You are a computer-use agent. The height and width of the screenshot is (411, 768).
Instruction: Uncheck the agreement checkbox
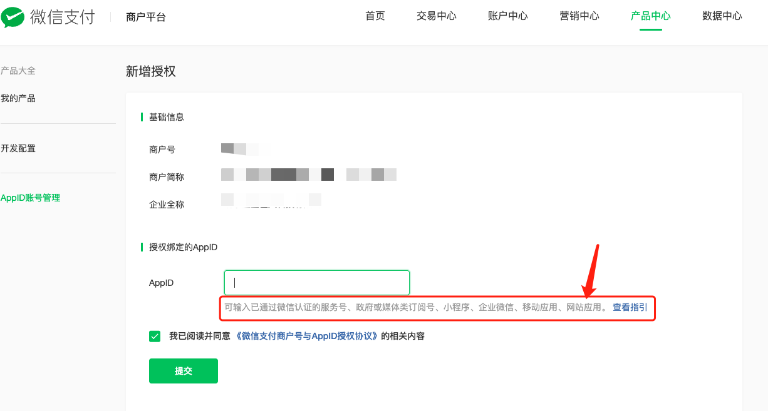155,337
